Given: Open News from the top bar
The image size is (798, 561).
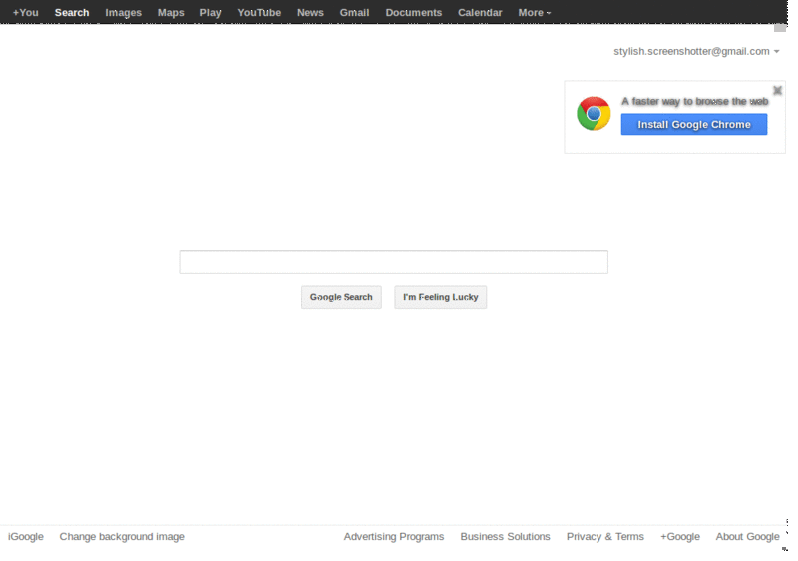Looking at the screenshot, I should click(310, 12).
